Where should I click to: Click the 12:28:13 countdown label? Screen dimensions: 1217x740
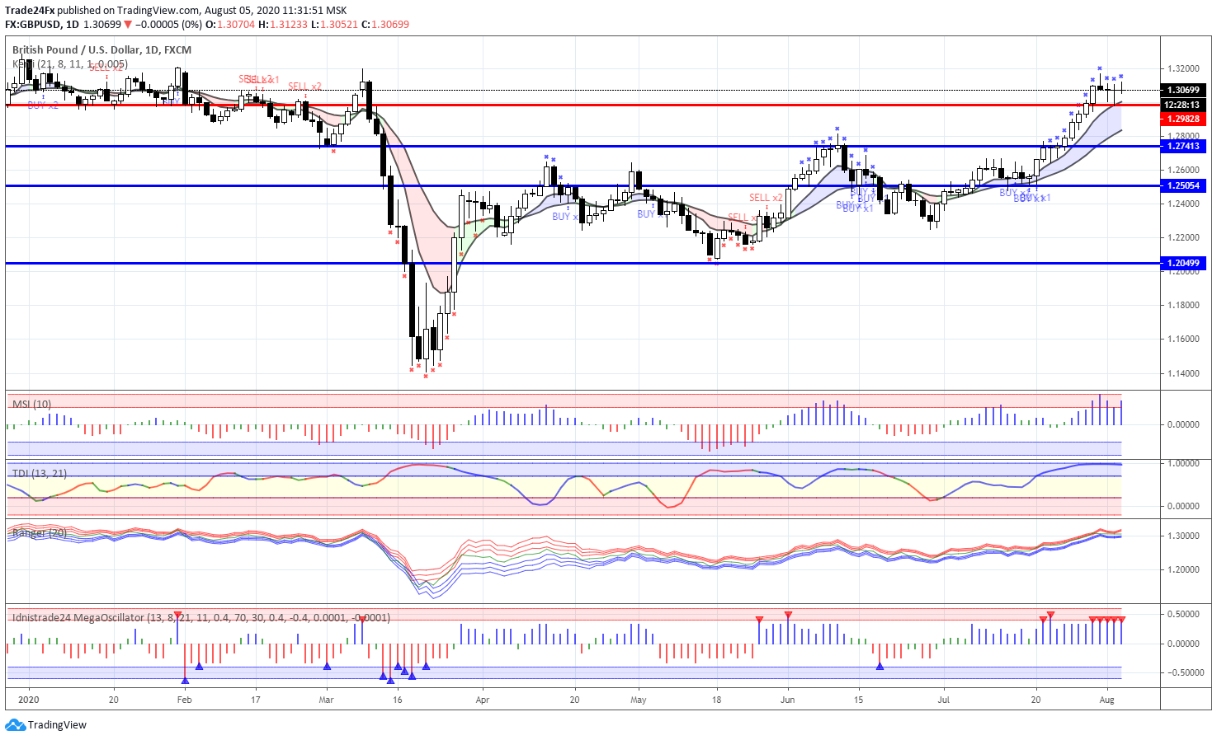1183,105
